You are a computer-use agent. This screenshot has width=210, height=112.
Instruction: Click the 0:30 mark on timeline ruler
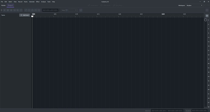coord(163,14)
